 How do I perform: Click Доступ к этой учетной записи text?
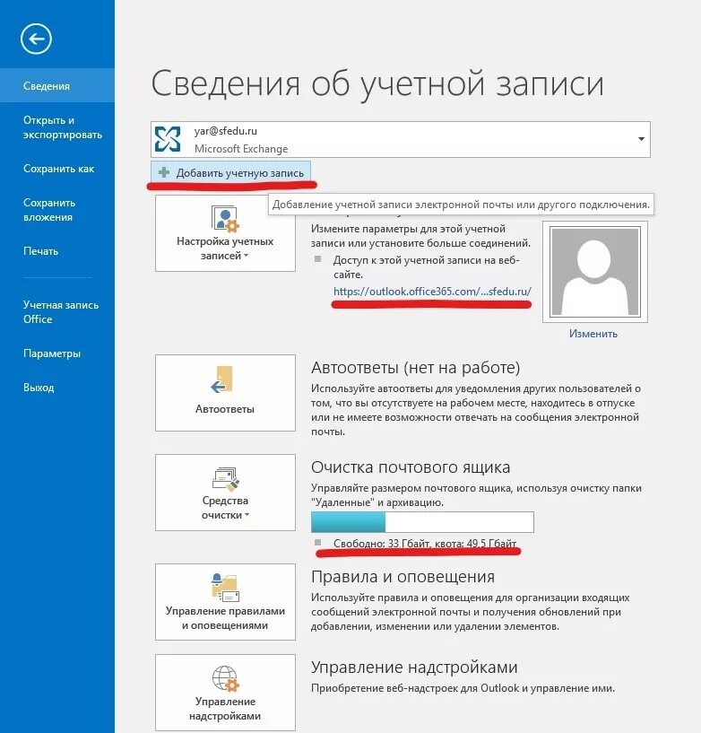click(x=426, y=267)
